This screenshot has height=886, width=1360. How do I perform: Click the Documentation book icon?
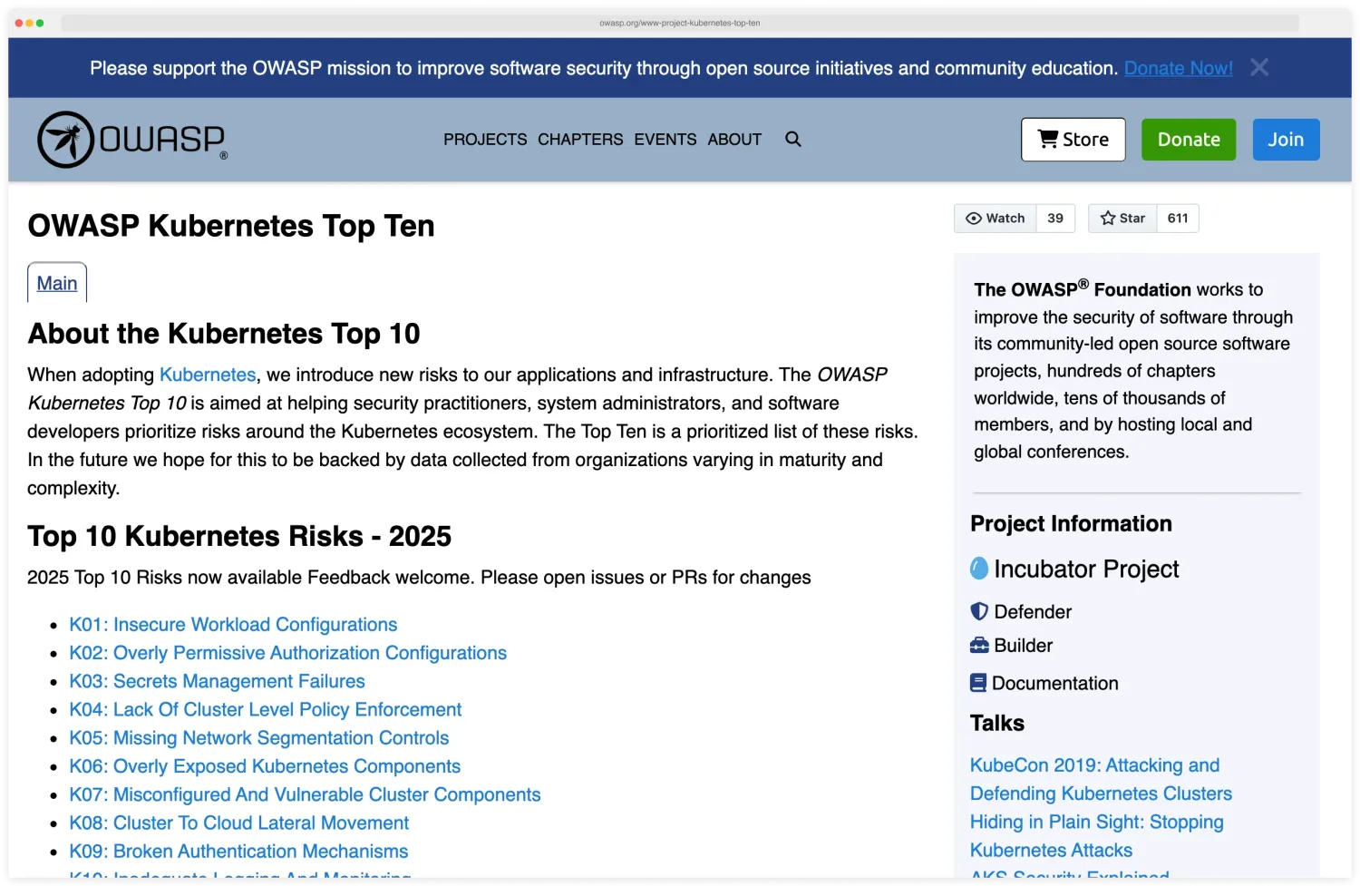click(978, 683)
